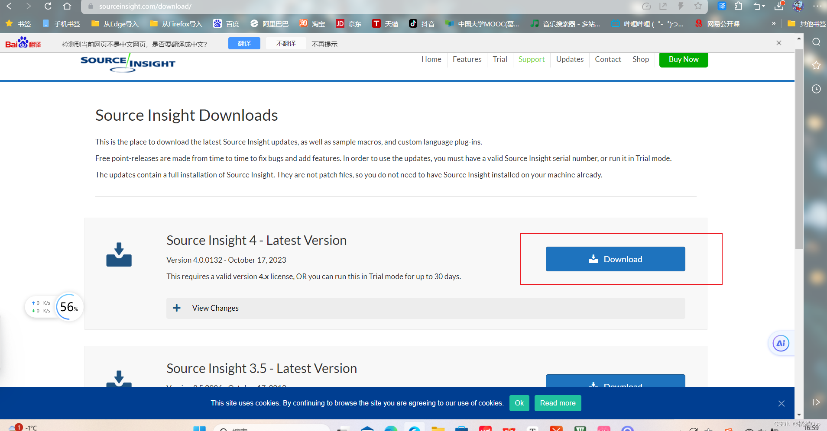This screenshot has height=431, width=827.
Task: Click the 不再提示 option in translate bar
Action: 324,44
